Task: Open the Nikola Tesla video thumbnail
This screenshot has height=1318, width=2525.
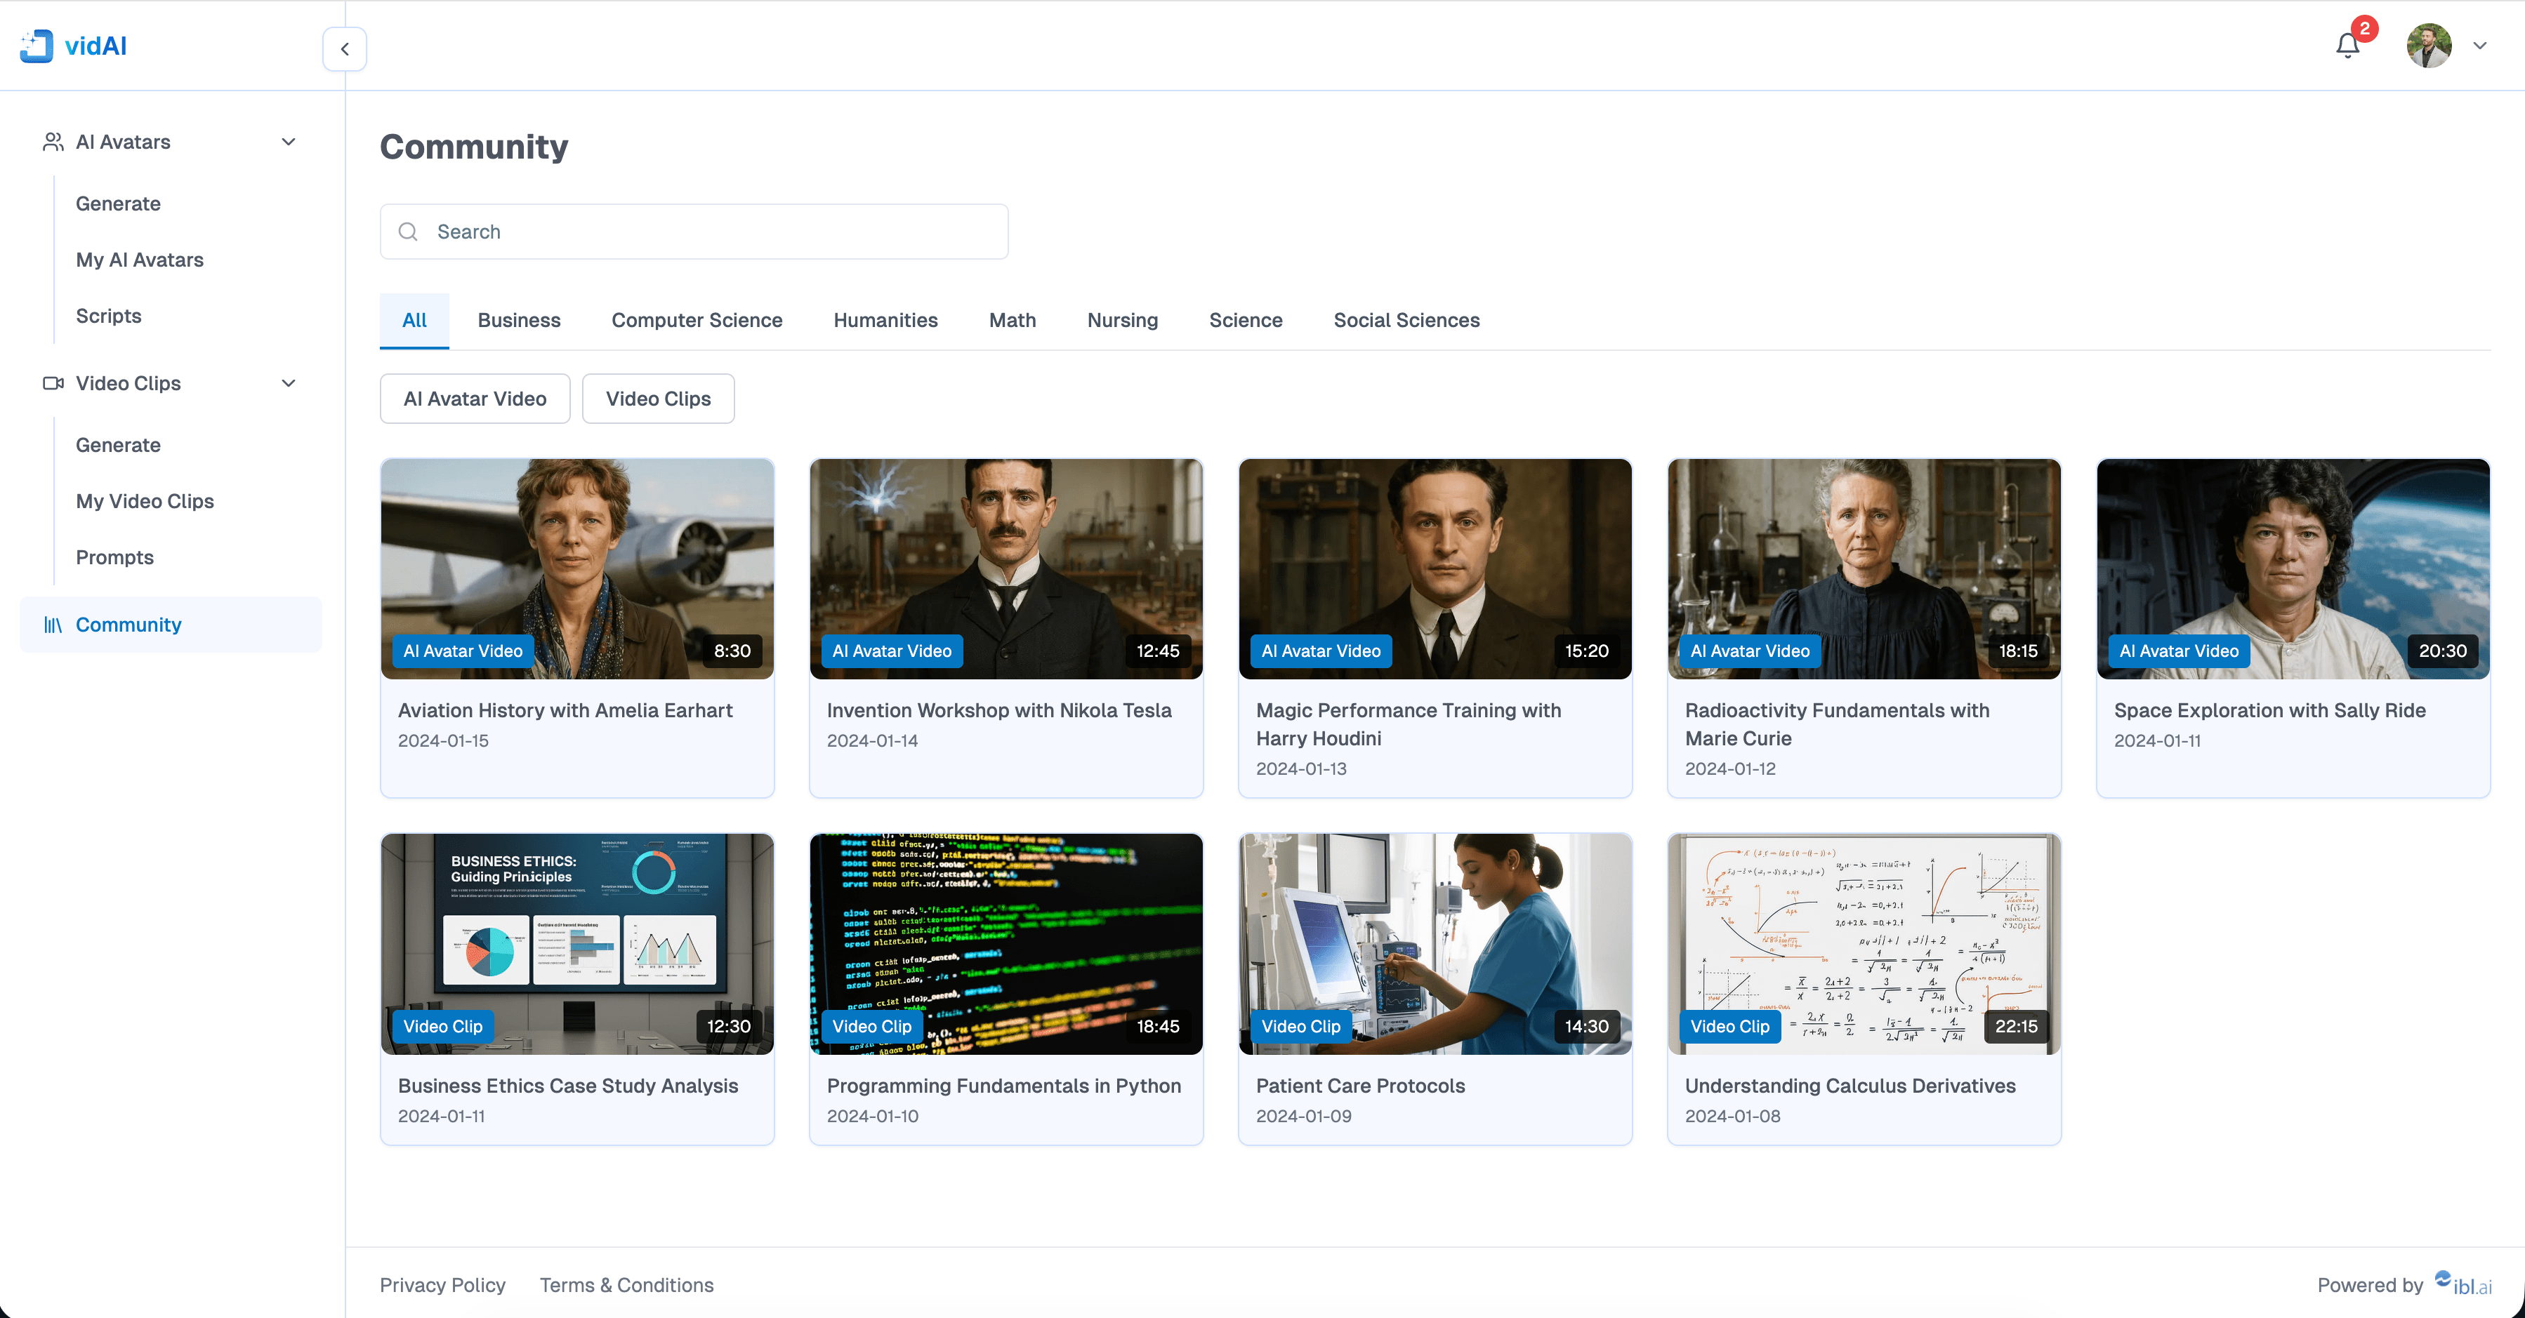Action: click(x=1006, y=568)
